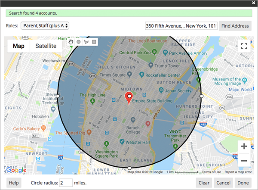Click the WNYC Transmitter Park marker
The width and height of the screenshot is (258, 190).
(175, 146)
